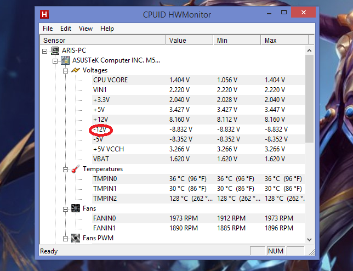This screenshot has height=271, width=353.
Task: Select the TMPIN2 temperature row
Action: tap(198, 199)
